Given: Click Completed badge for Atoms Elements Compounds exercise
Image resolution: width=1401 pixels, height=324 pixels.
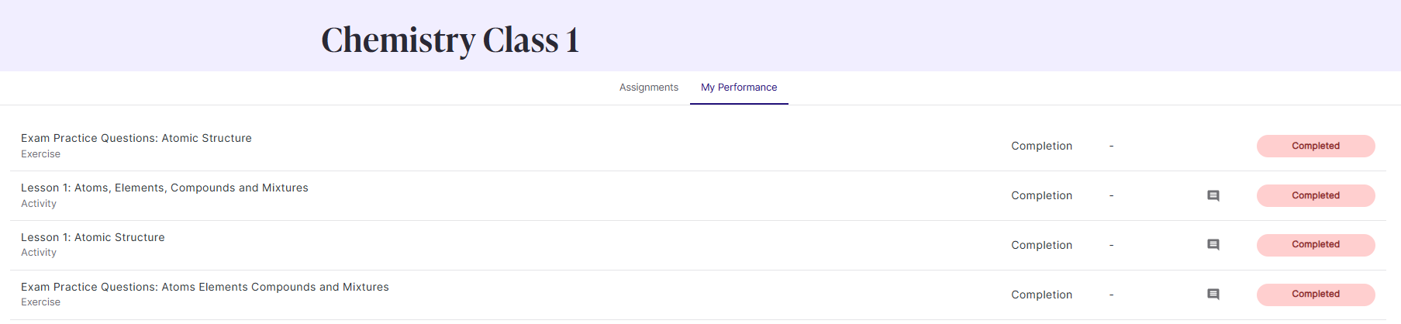Looking at the screenshot, I should 1316,295.
